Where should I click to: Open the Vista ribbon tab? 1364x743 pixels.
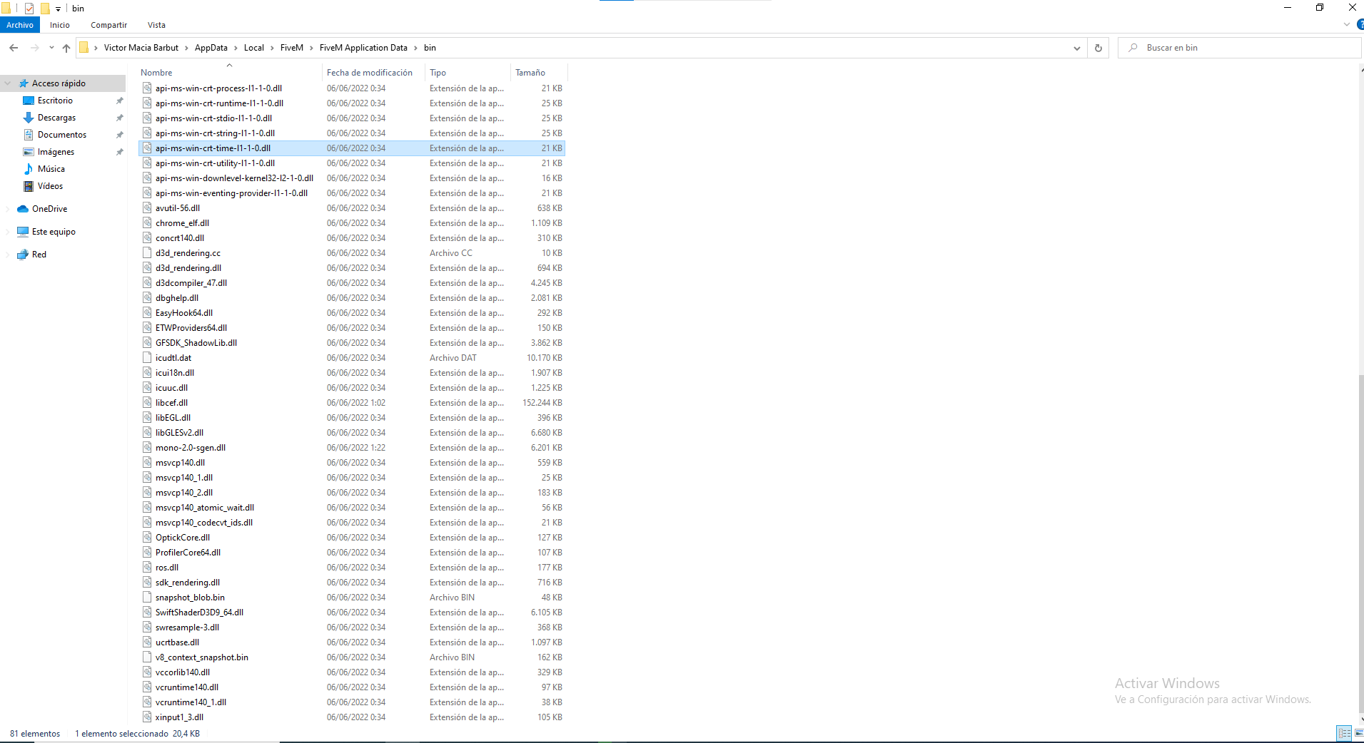click(156, 25)
